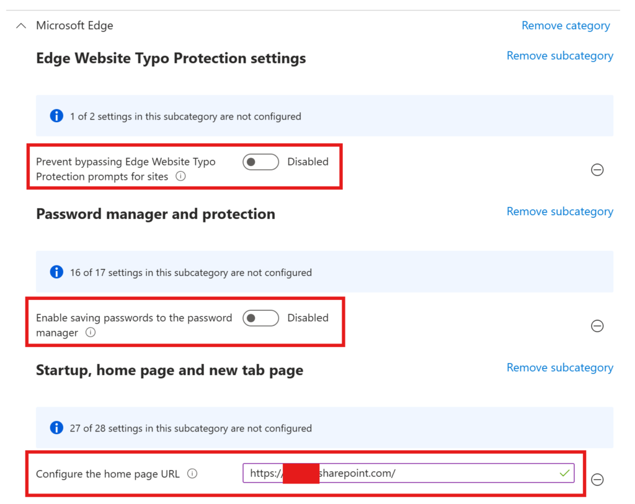
Task: Click info tooltip beside password manager setting
Action: tap(91, 333)
